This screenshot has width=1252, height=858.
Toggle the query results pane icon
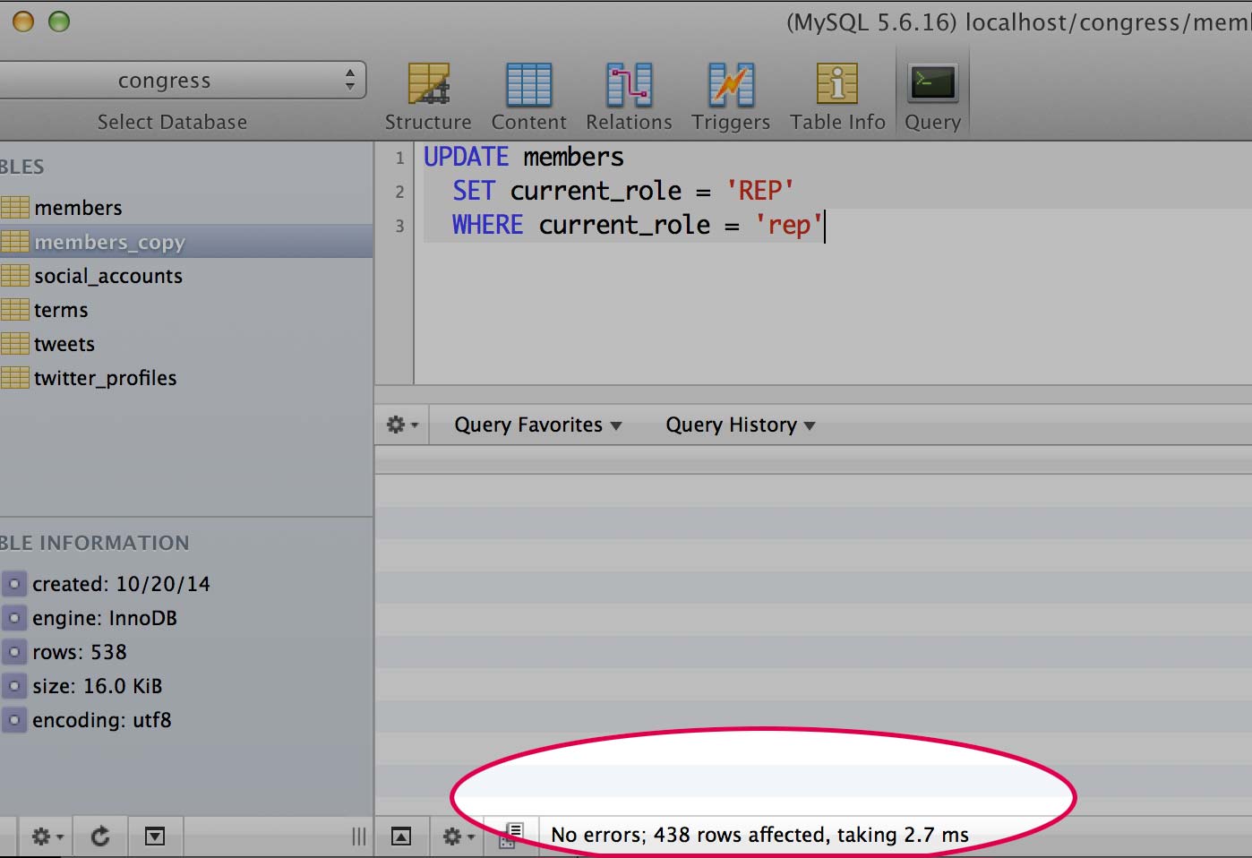tap(401, 837)
